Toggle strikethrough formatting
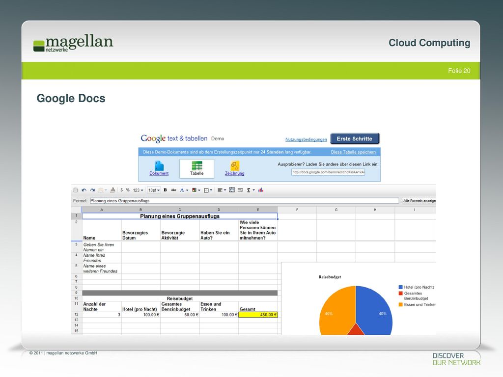Viewport: 503px width, 377px height. coord(173,190)
